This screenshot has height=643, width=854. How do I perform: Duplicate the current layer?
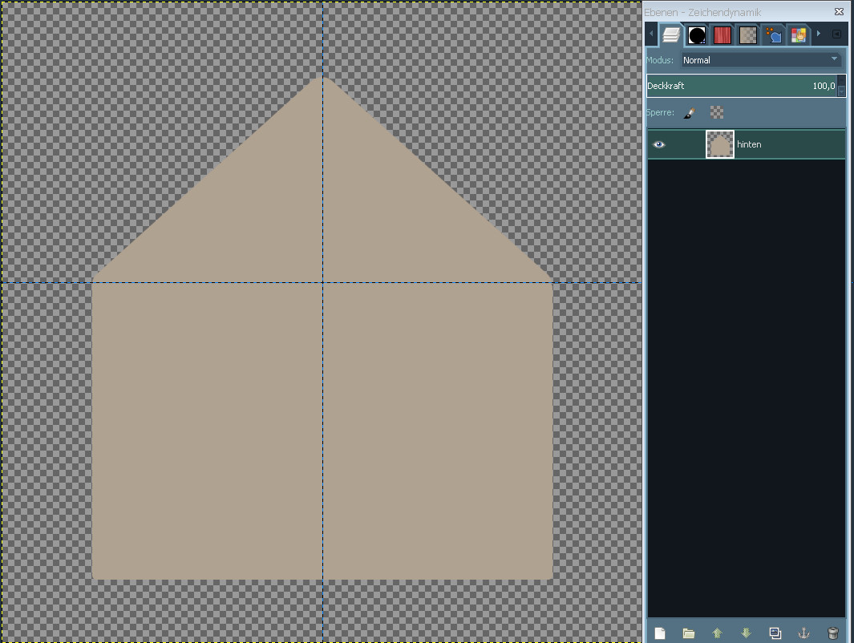click(x=775, y=633)
